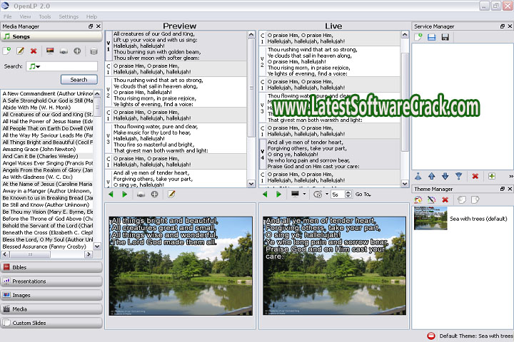Open the search type dropdown in search box
This screenshot has width=514, height=342.
click(x=34, y=66)
